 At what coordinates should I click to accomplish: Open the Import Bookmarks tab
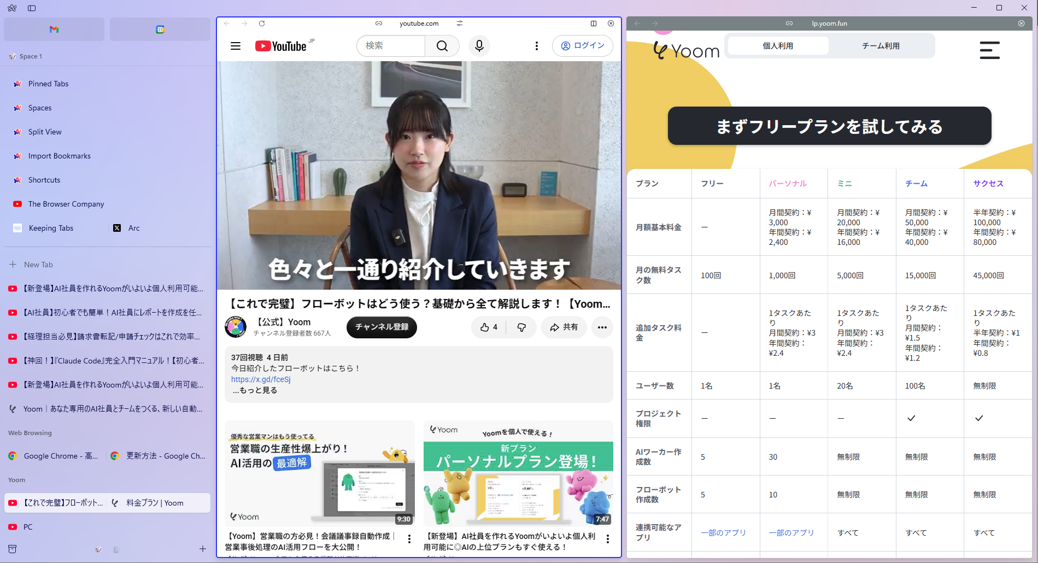108,156
